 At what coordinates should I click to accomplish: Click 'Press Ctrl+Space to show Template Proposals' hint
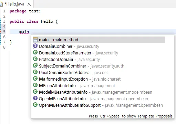coord(131,116)
